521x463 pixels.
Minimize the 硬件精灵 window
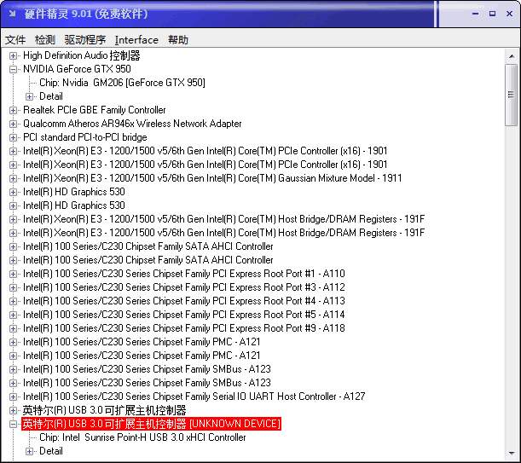tap(476, 14)
